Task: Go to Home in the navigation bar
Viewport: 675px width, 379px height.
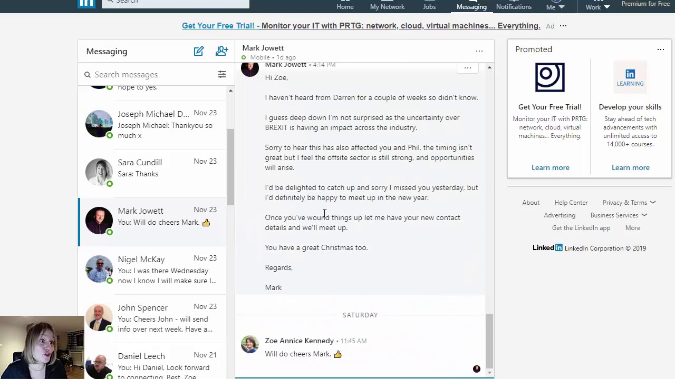Action: click(x=345, y=6)
